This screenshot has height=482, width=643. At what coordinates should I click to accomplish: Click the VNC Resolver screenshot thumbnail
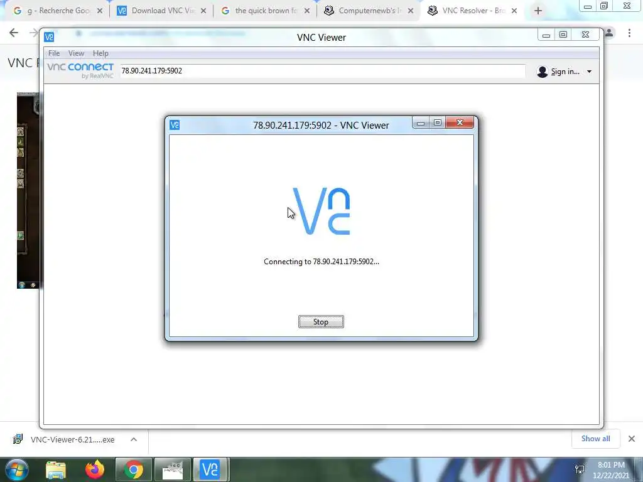[28, 191]
